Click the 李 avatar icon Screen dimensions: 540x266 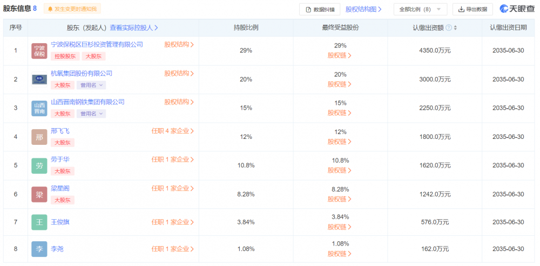point(39,249)
